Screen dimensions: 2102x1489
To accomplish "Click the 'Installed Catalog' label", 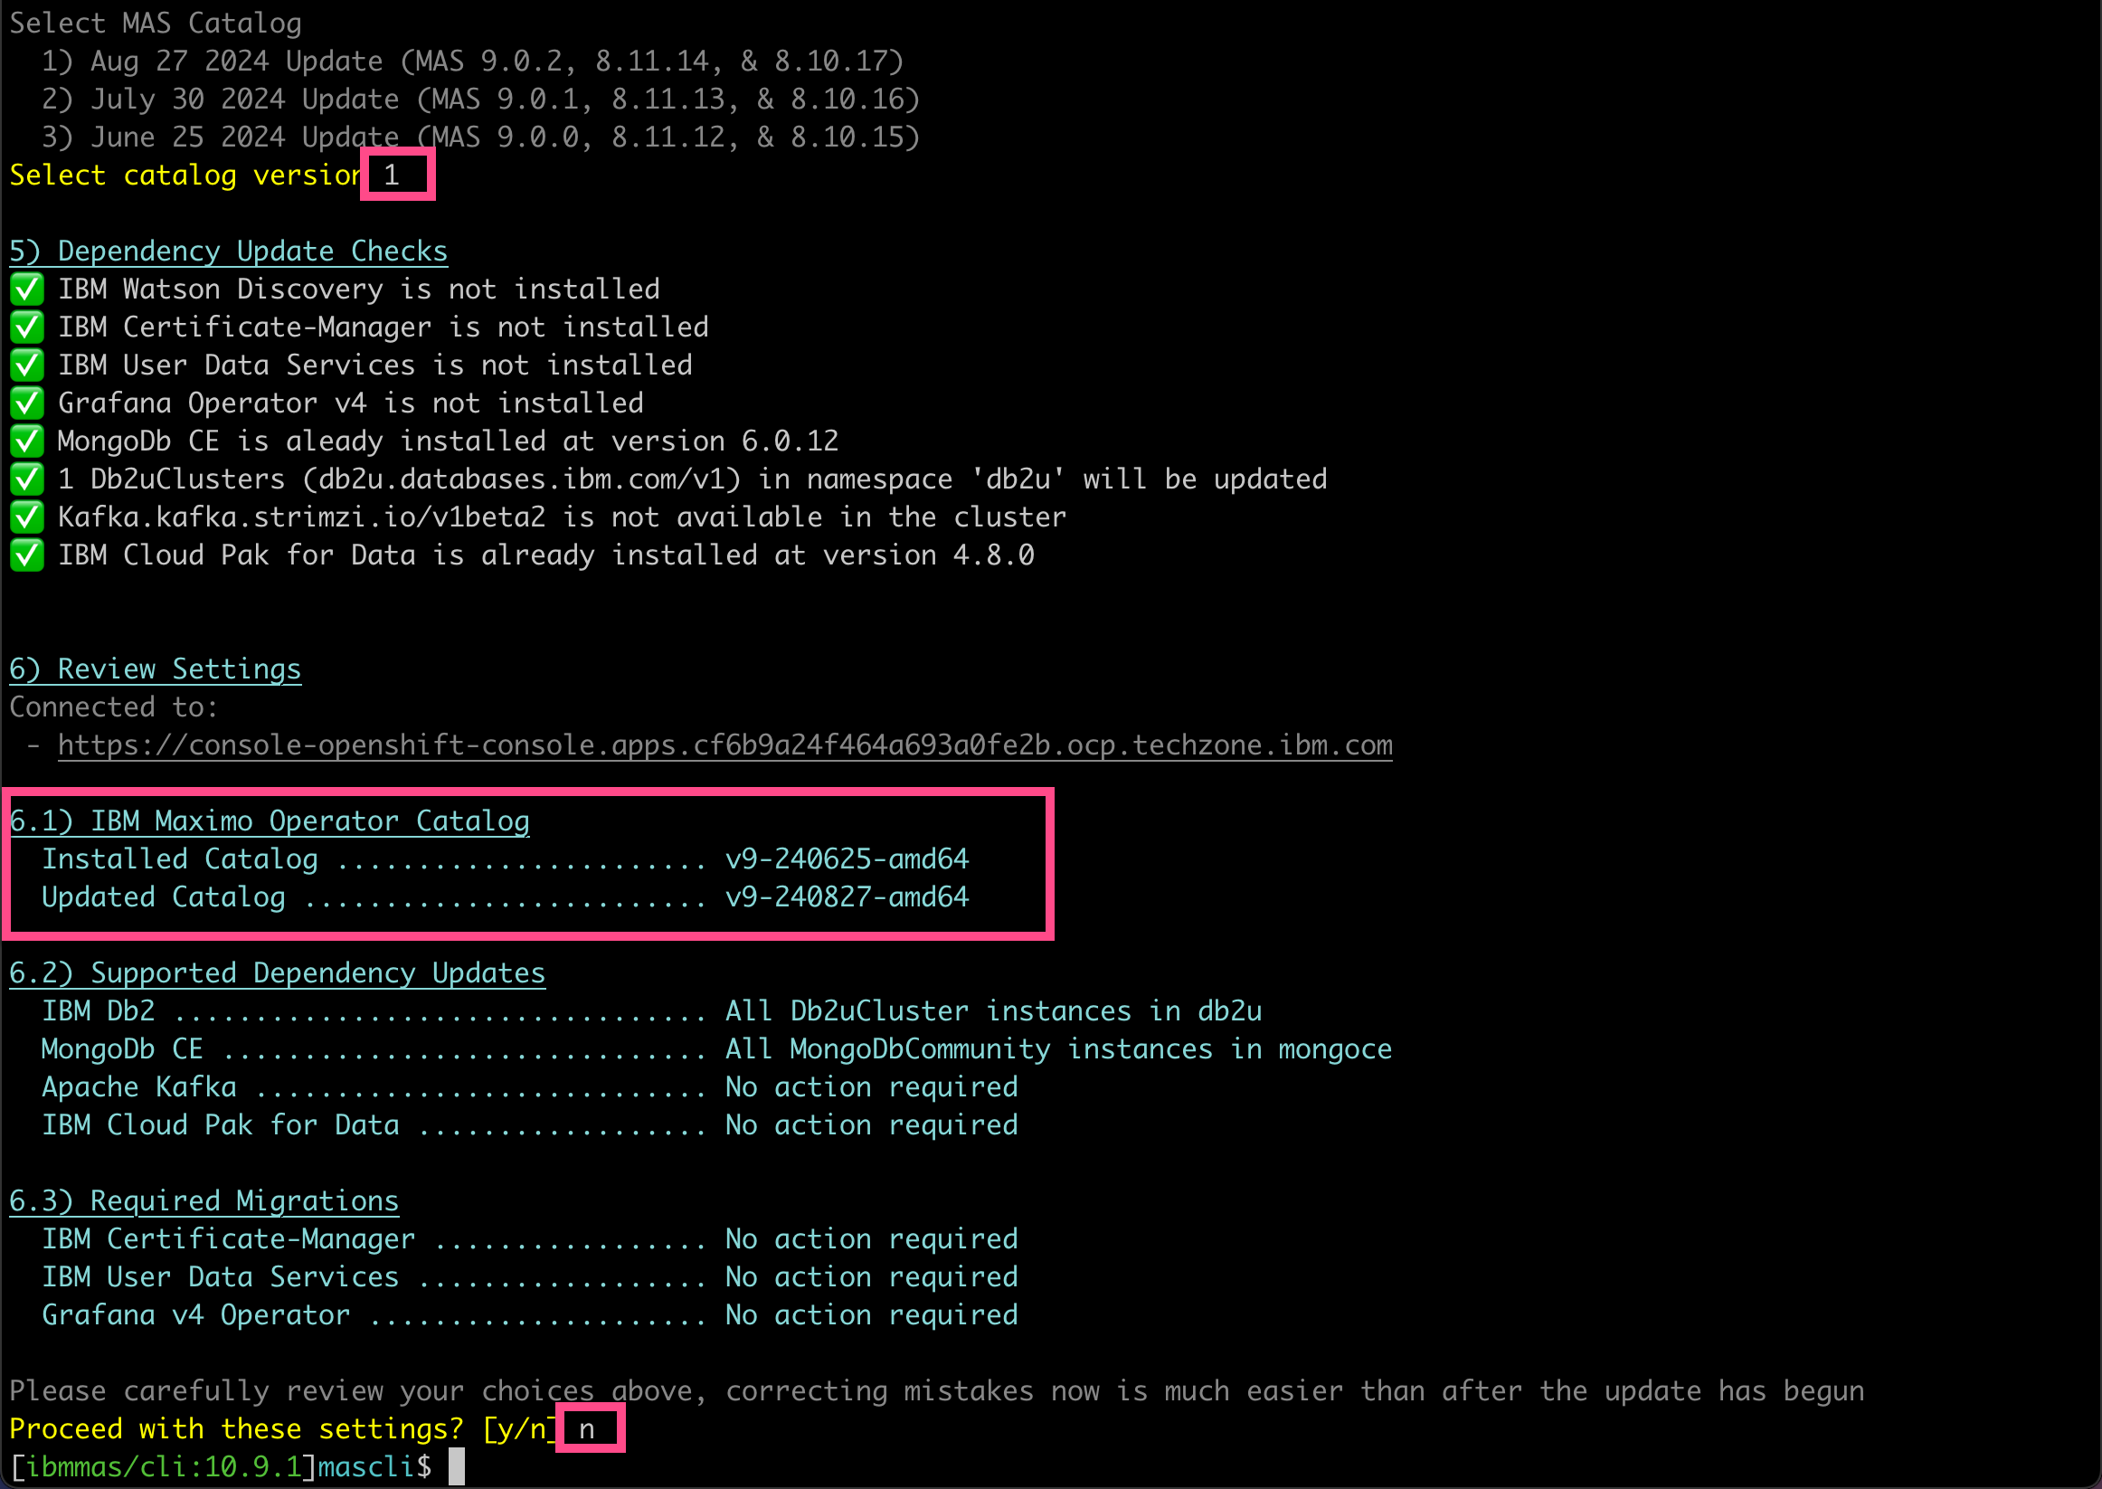I will [180, 859].
